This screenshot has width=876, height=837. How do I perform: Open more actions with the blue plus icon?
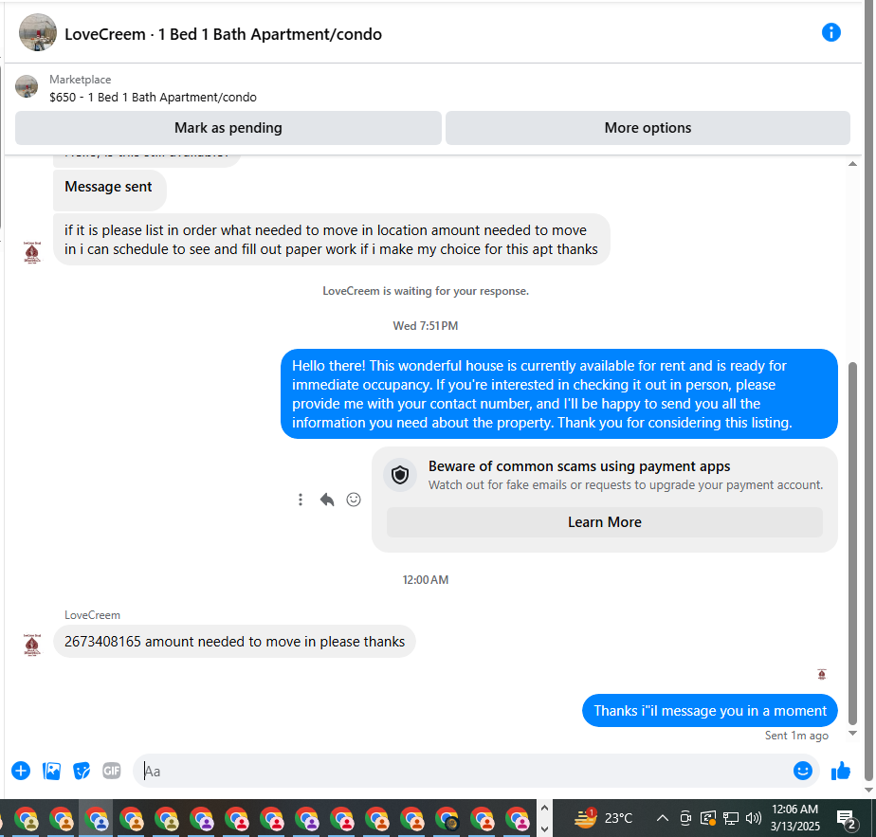click(x=21, y=771)
